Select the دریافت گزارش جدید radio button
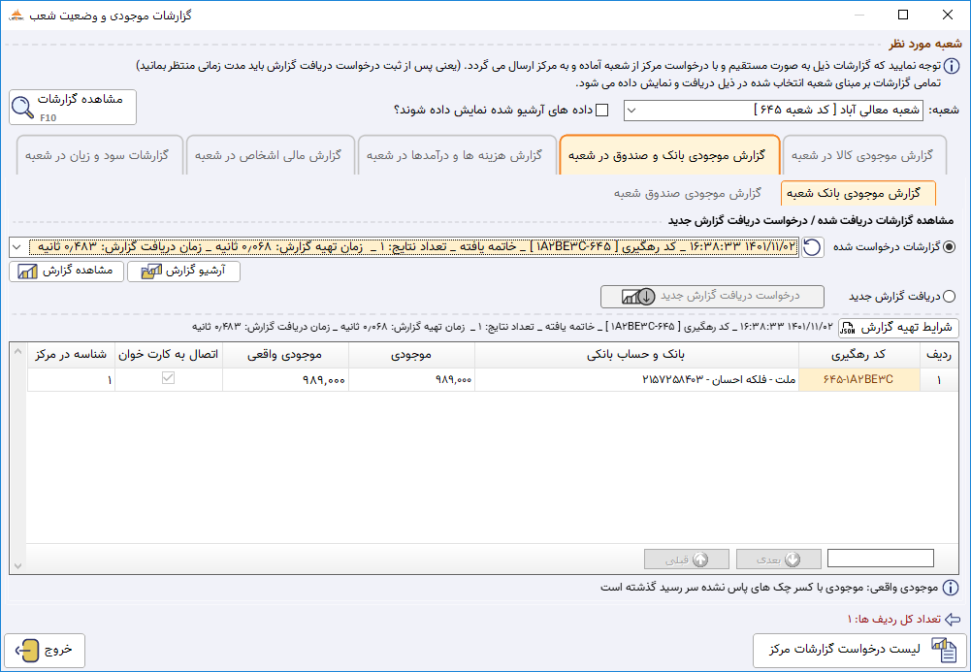Image resolution: width=971 pixels, height=672 pixels. point(950,297)
